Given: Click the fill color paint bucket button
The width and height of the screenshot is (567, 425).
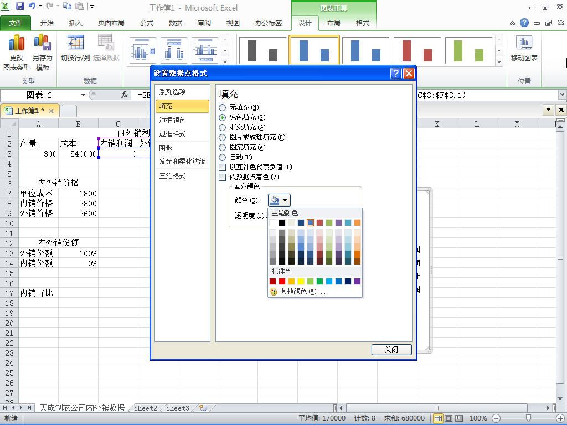Looking at the screenshot, I should pyautogui.click(x=275, y=200).
